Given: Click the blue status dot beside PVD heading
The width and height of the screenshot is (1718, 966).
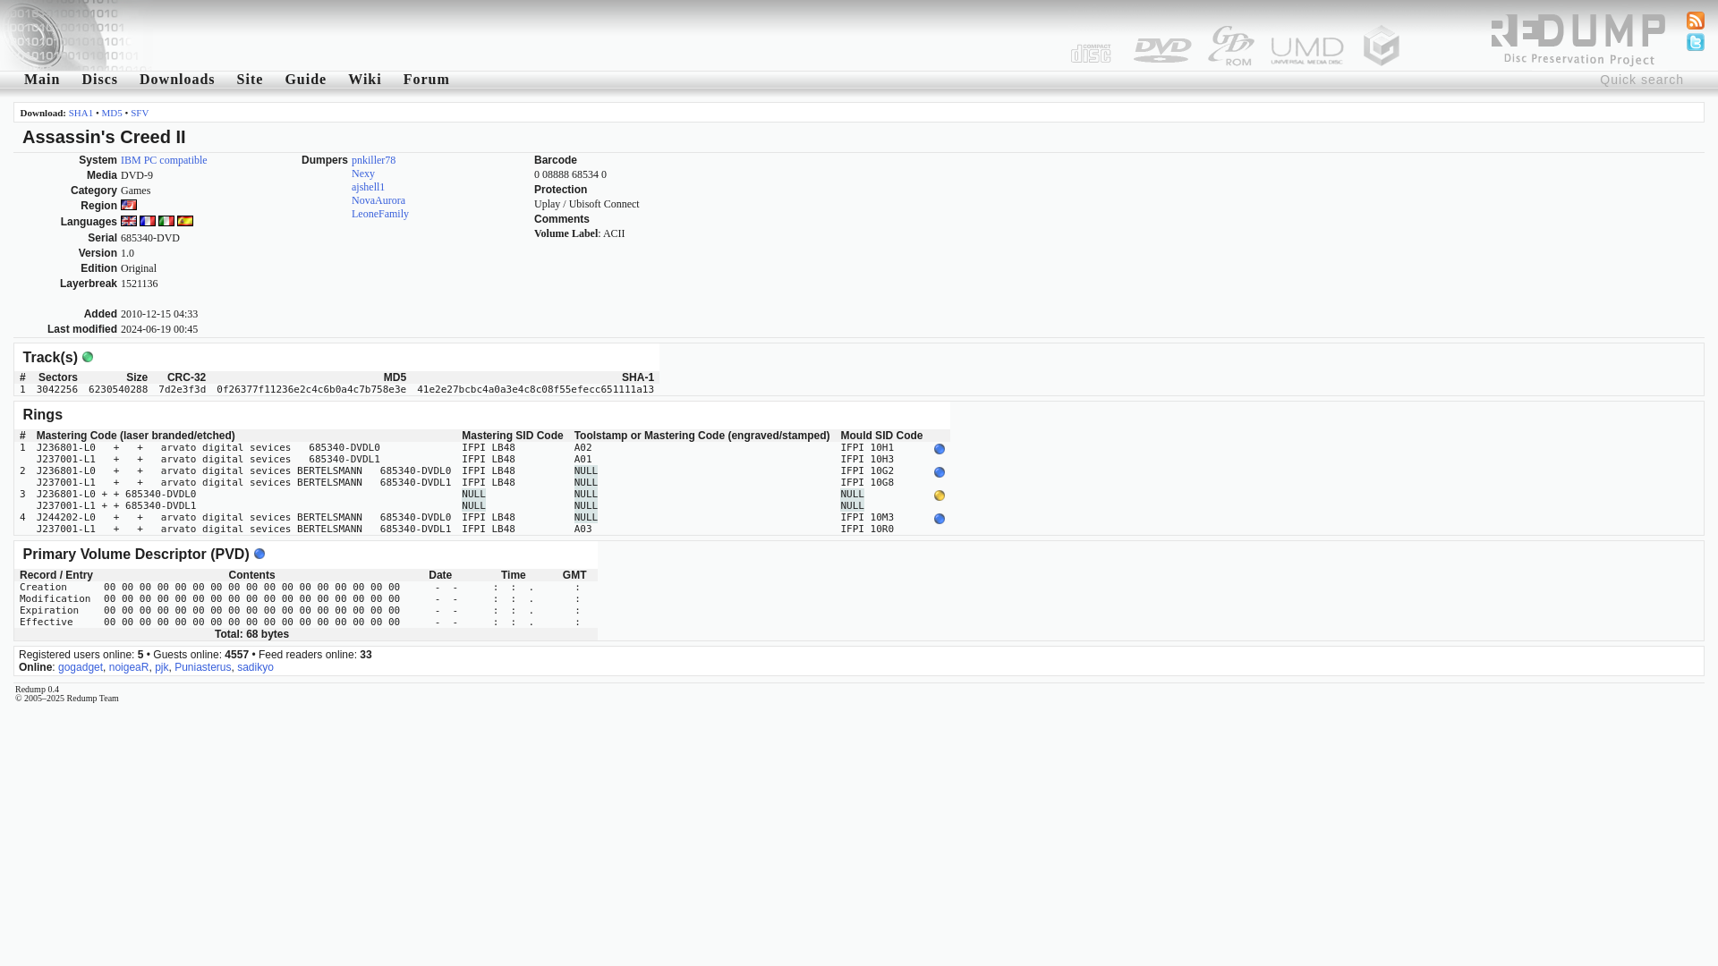Looking at the screenshot, I should [x=259, y=554].
